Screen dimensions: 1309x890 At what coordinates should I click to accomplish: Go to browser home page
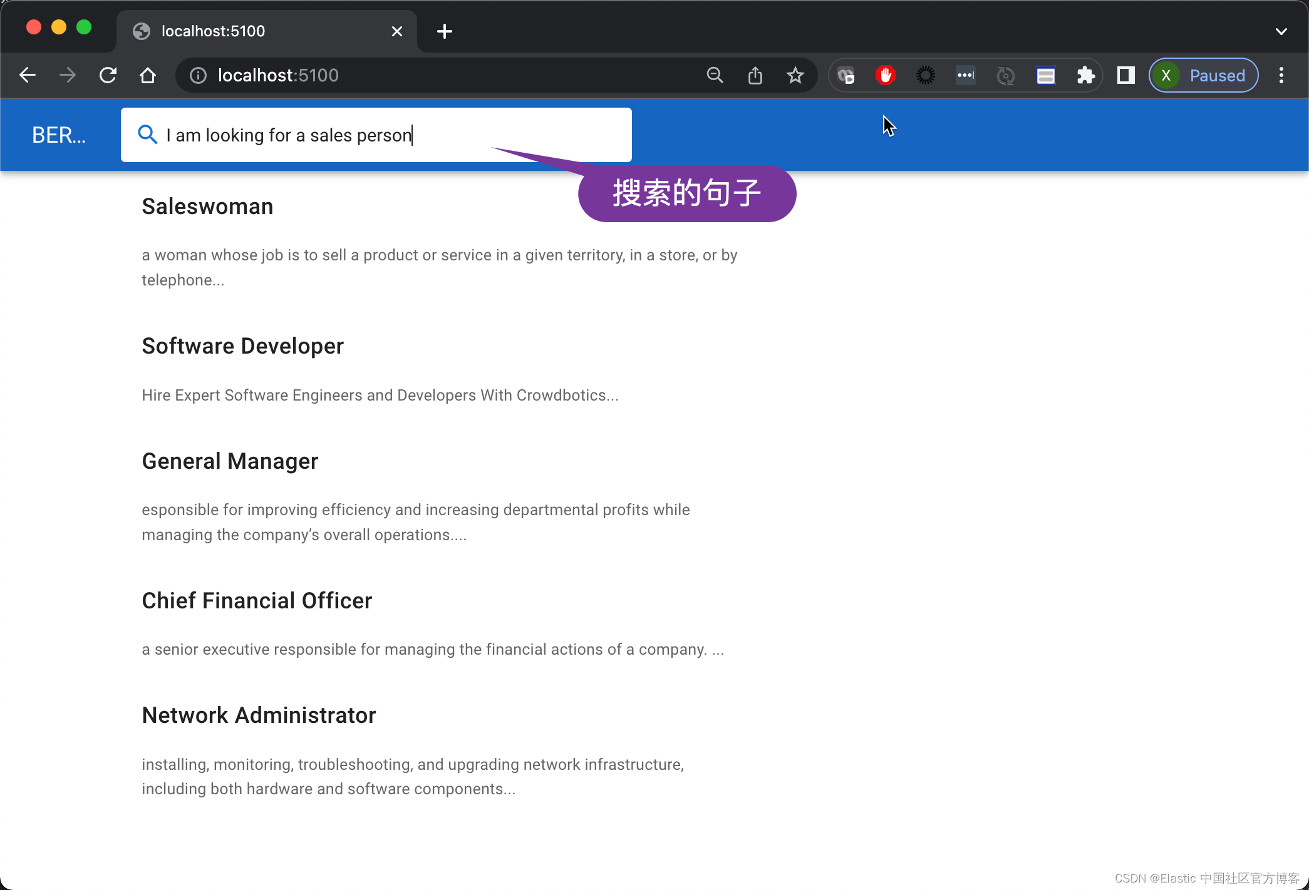(x=148, y=75)
